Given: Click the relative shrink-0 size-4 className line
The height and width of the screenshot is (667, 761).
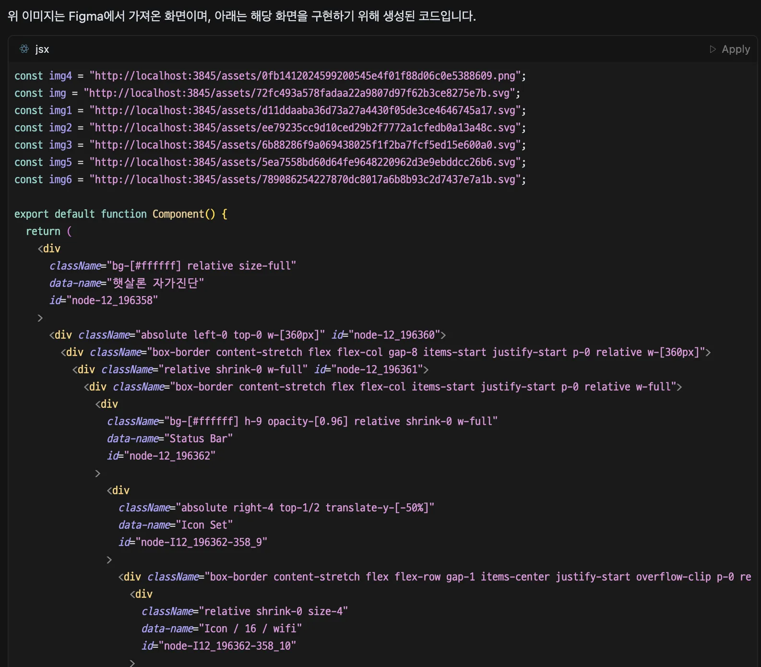Looking at the screenshot, I should point(245,611).
